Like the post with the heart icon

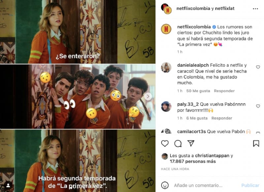[165, 144]
